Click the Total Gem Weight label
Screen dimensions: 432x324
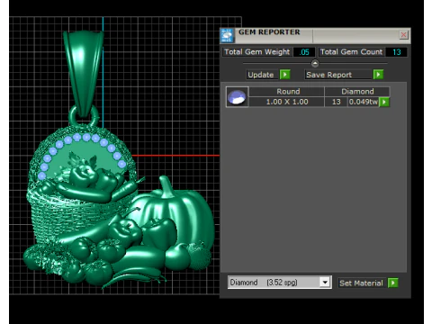pyautogui.click(x=257, y=52)
